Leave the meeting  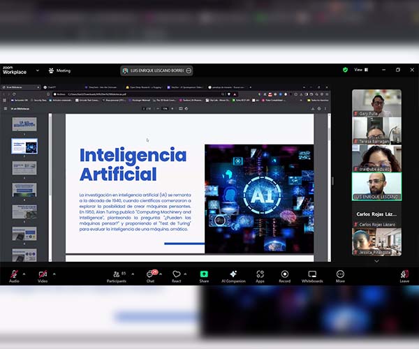coord(404,276)
